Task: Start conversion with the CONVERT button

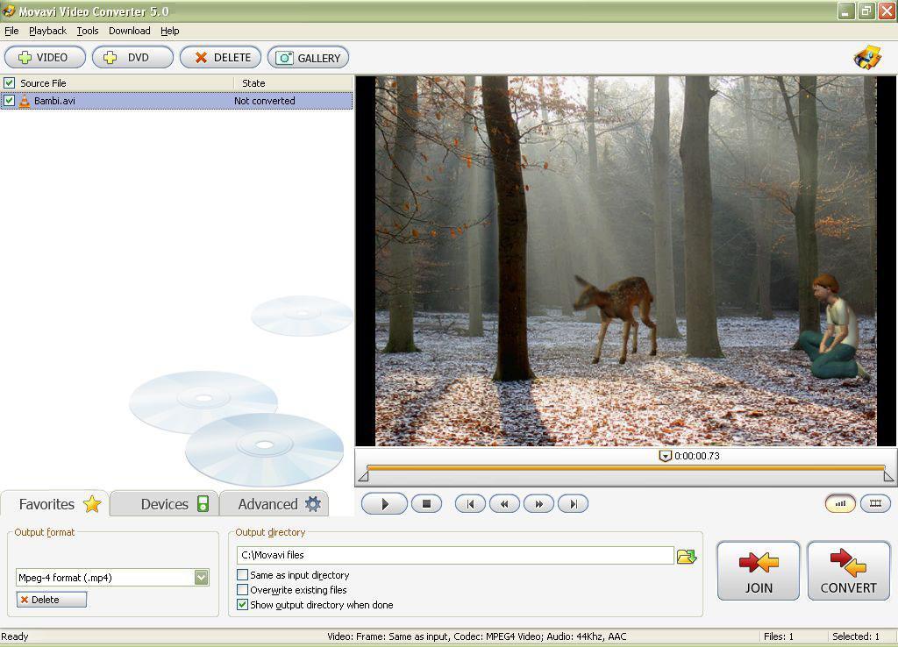Action: coord(847,571)
